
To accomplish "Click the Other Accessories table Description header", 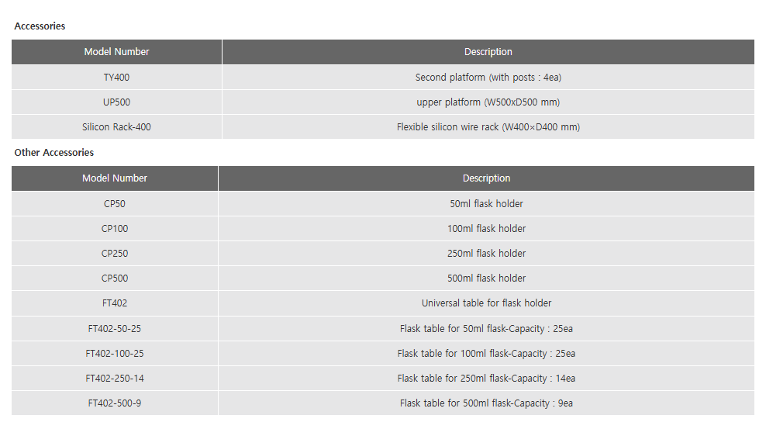I will 486,178.
